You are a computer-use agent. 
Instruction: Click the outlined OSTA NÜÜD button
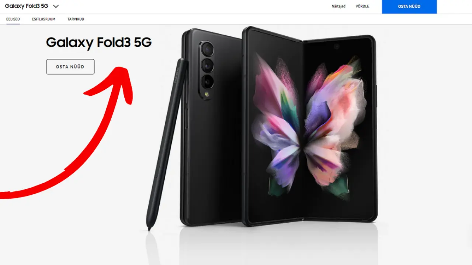coord(70,67)
